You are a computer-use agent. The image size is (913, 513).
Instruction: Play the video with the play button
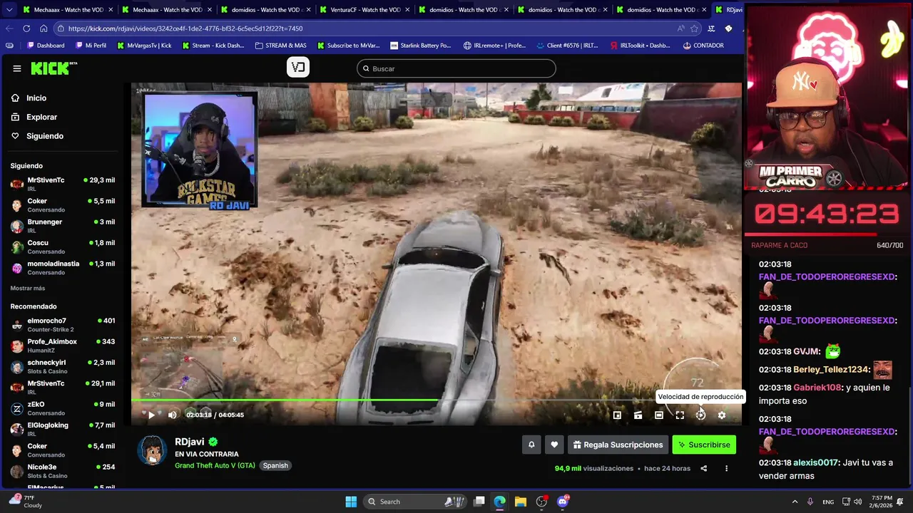coord(151,415)
